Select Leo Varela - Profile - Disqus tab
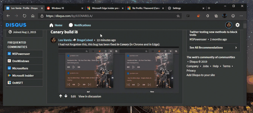 (25, 8)
